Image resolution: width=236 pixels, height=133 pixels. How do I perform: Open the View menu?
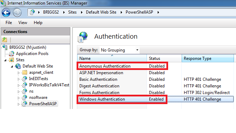(23, 23)
